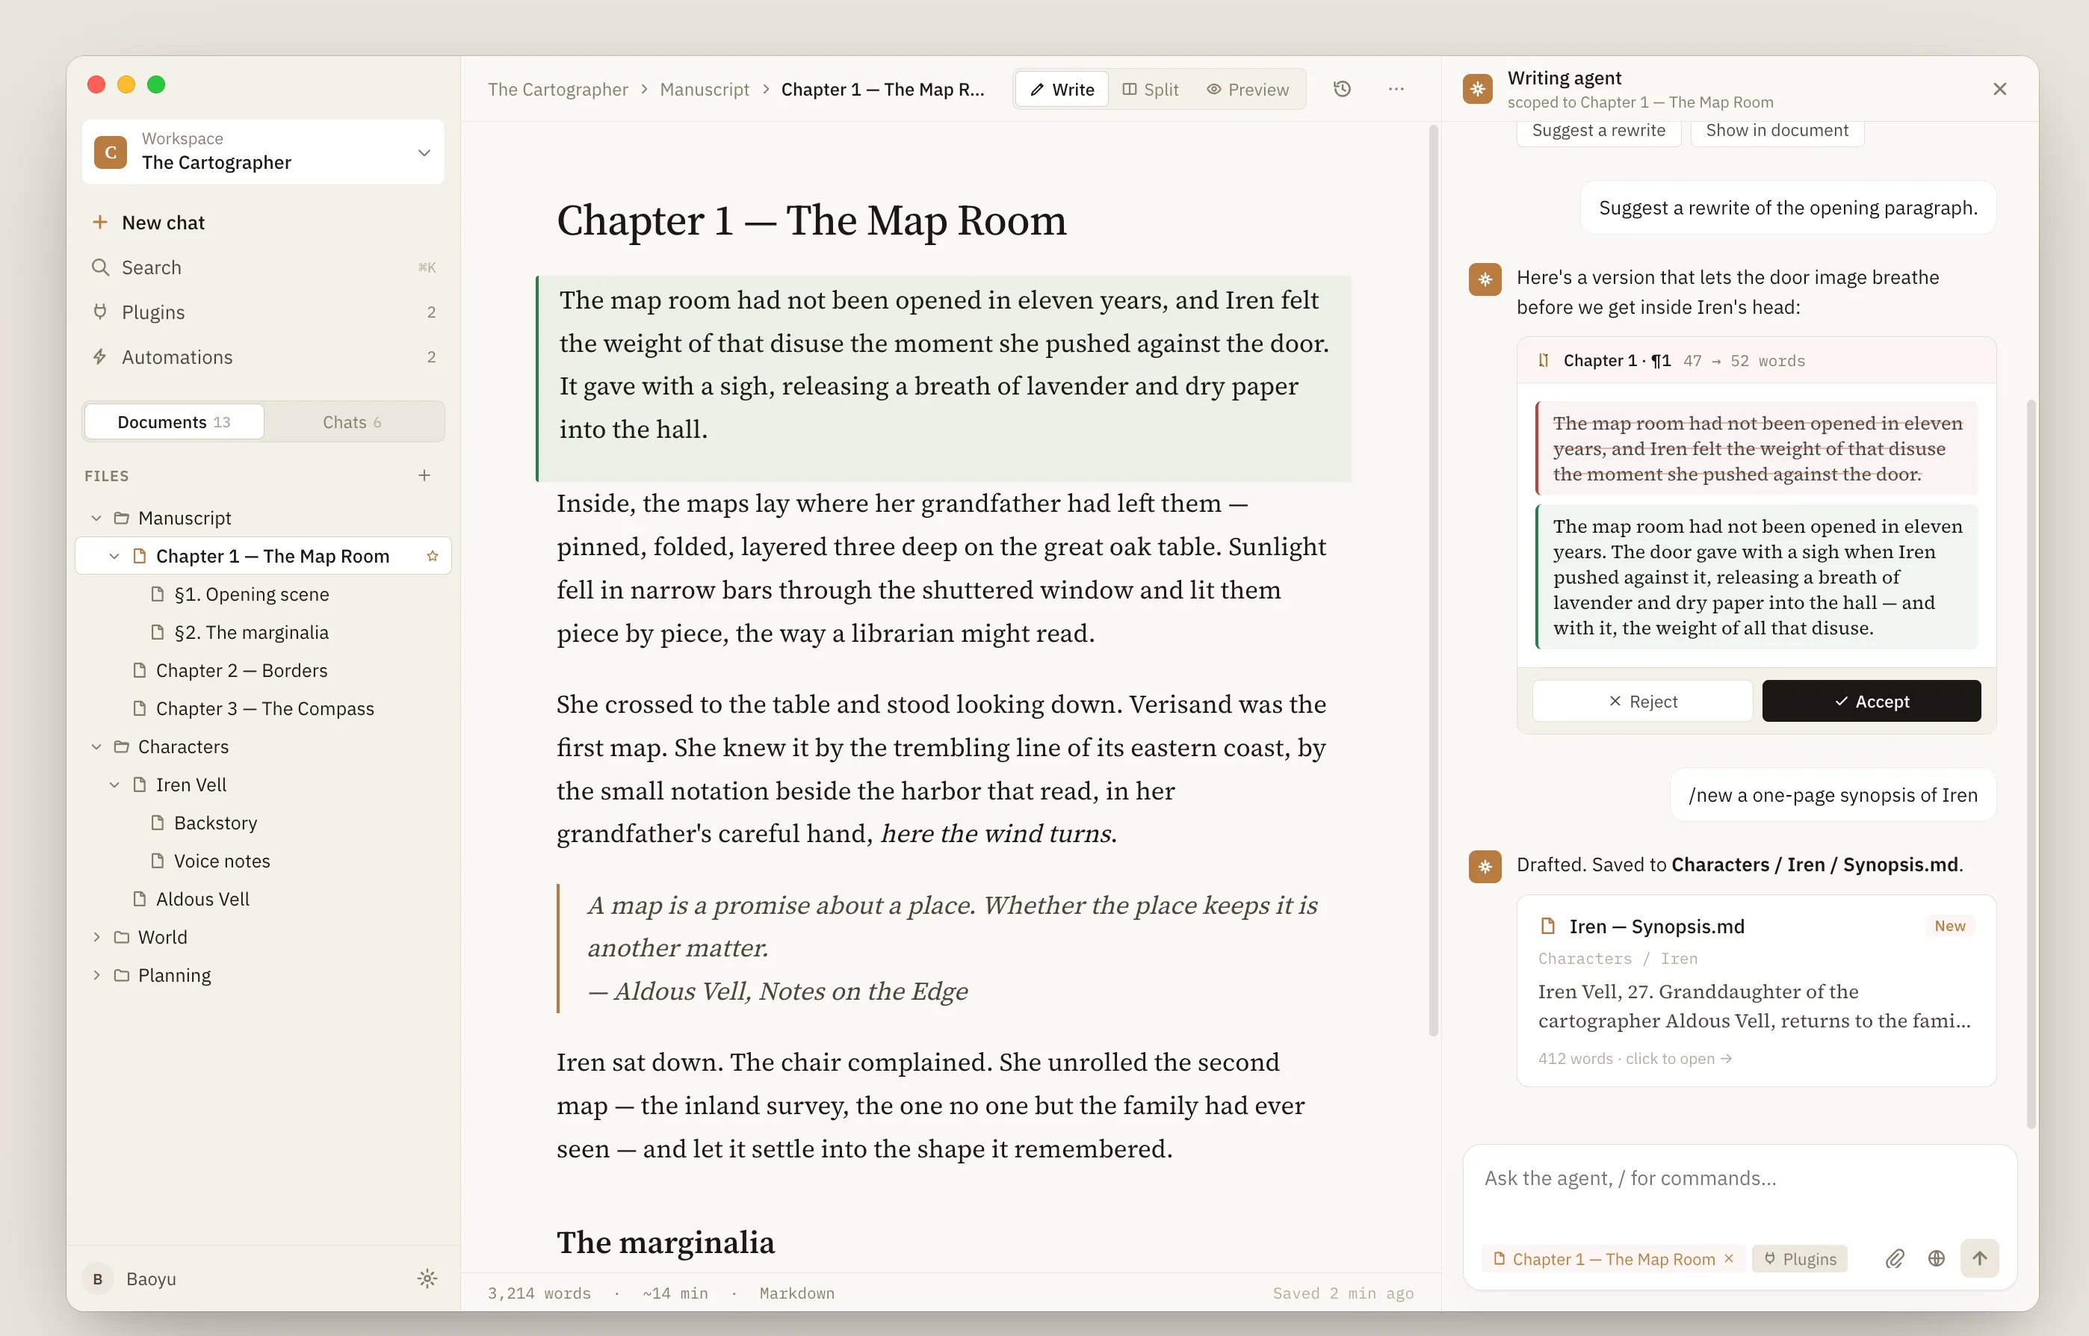Open the version history clock icon
Screen dimensions: 2089x1336
1342,90
